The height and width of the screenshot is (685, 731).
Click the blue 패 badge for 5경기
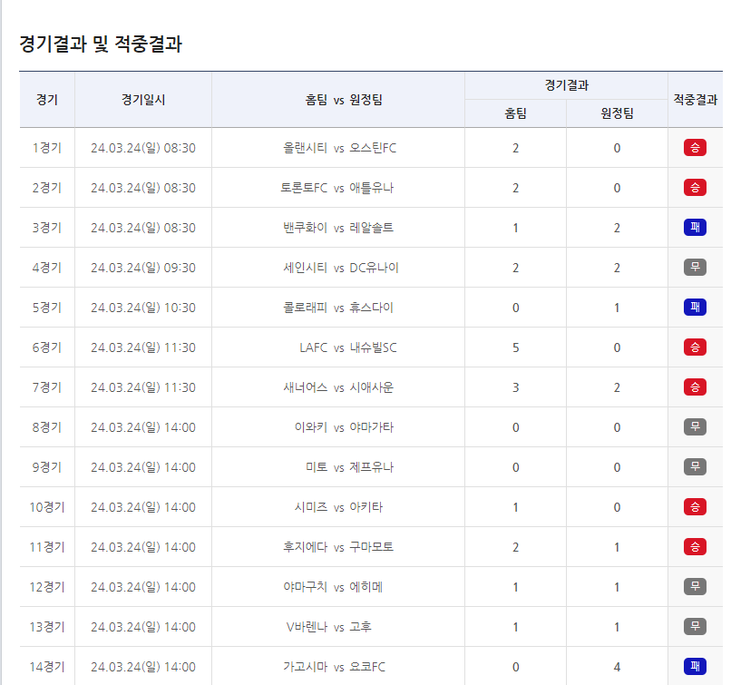pyautogui.click(x=695, y=308)
